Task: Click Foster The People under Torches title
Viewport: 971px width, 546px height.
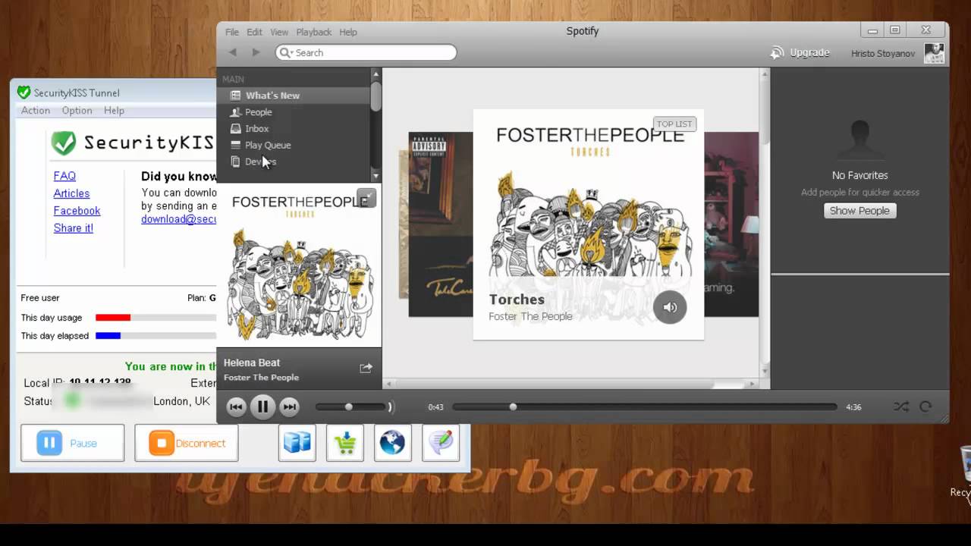Action: (530, 316)
